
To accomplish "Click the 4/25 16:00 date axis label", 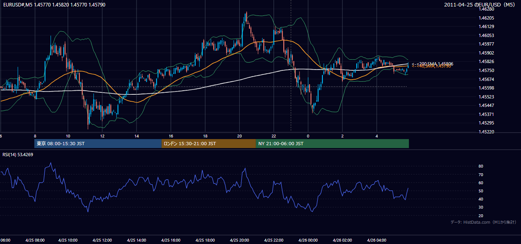I will [x=171, y=240].
